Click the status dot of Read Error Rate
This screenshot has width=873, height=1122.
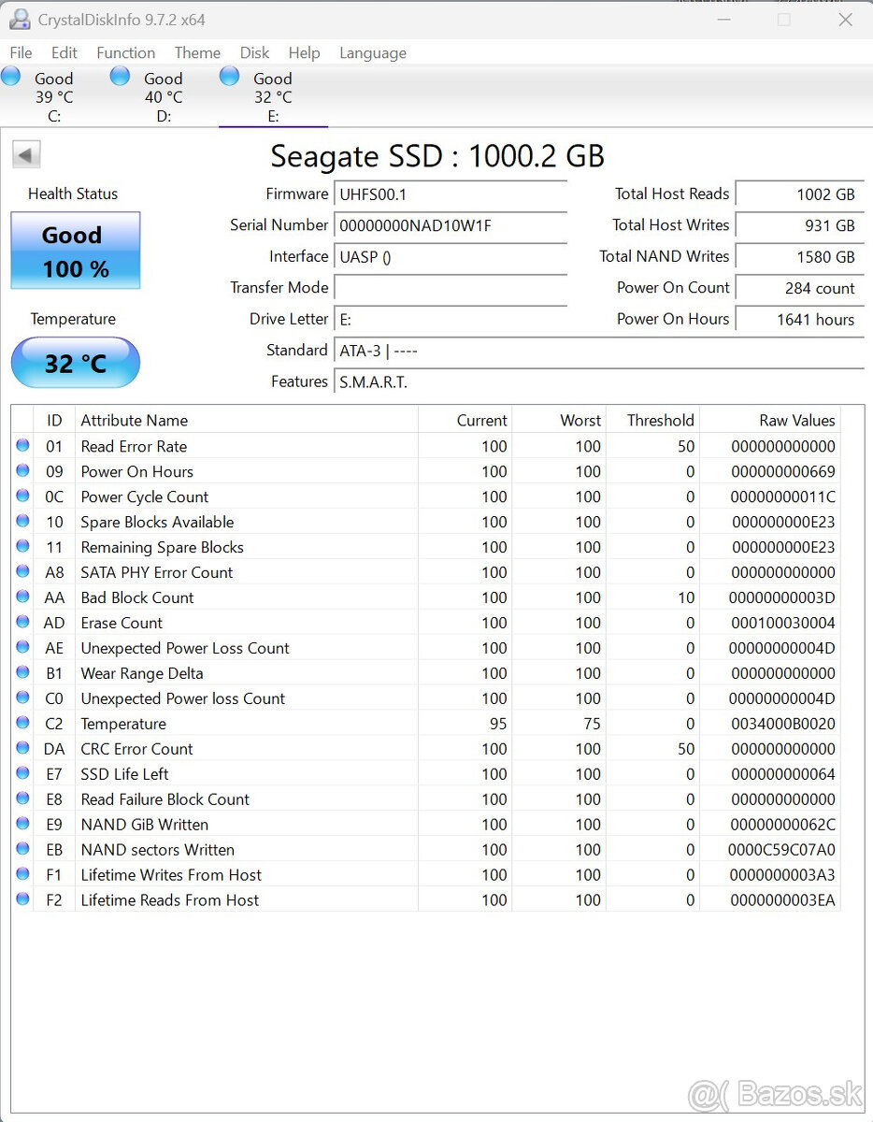[x=22, y=446]
